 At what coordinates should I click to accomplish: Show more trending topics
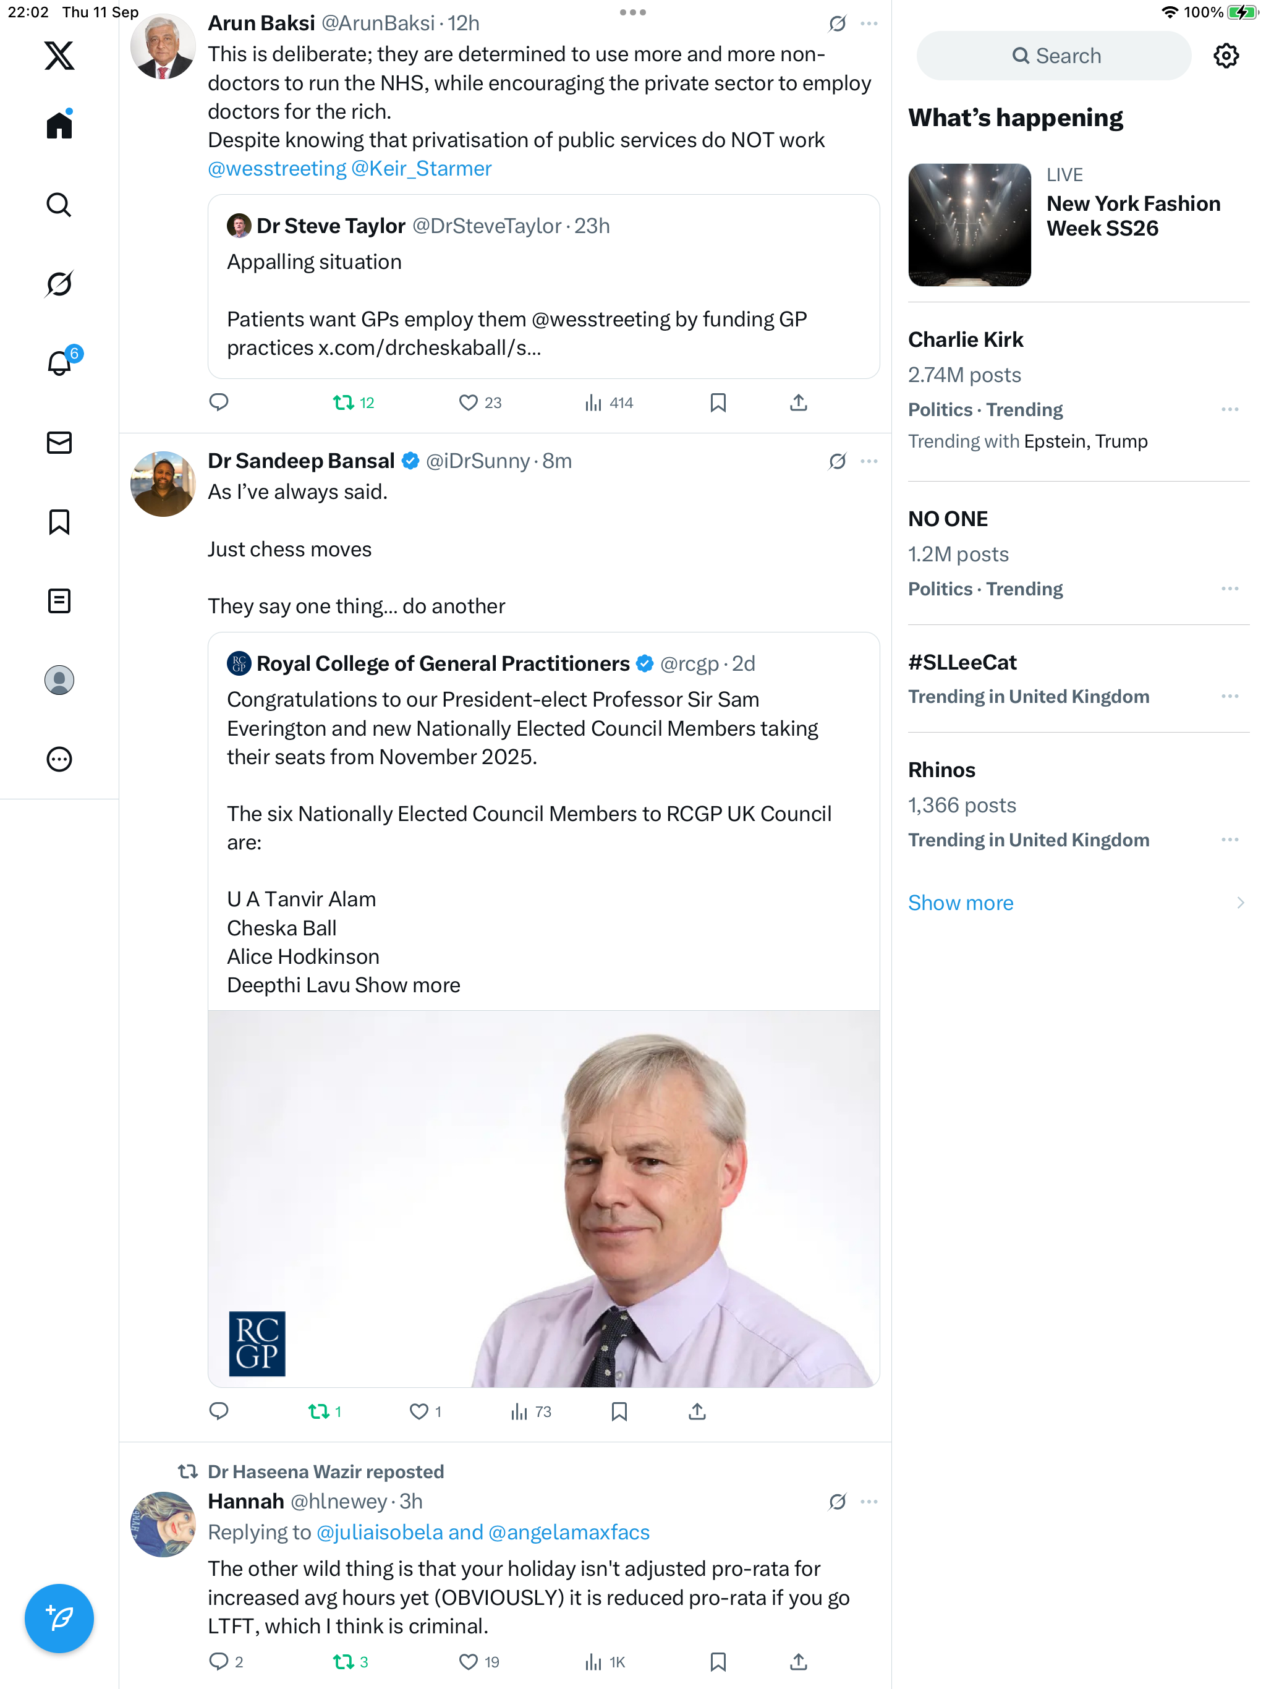point(961,903)
